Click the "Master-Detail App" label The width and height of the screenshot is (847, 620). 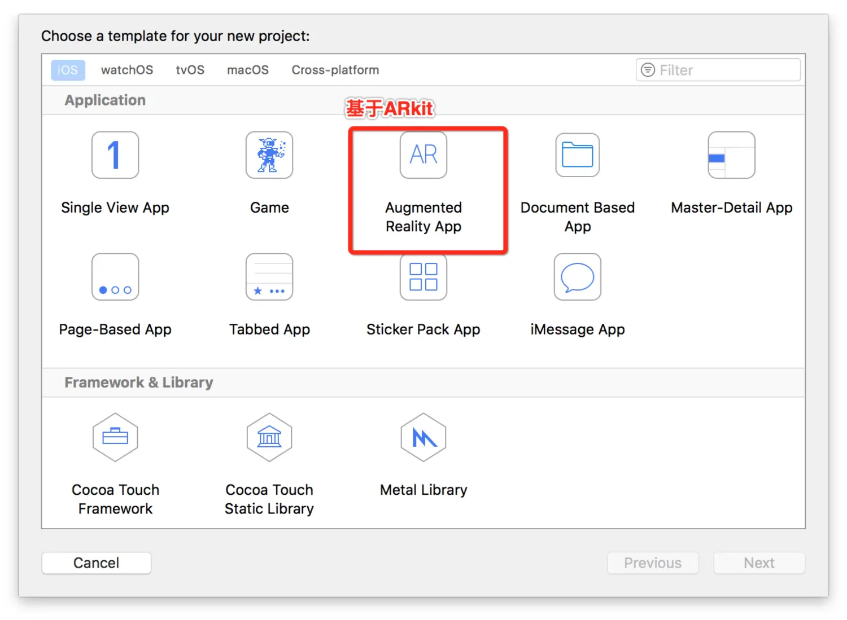click(732, 208)
